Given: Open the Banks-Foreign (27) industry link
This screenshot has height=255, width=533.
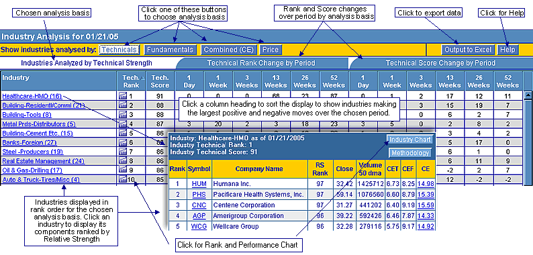Looking at the screenshot, I should (30, 142).
